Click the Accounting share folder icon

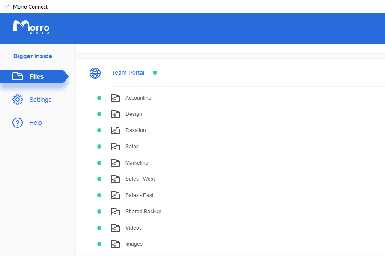pos(115,98)
